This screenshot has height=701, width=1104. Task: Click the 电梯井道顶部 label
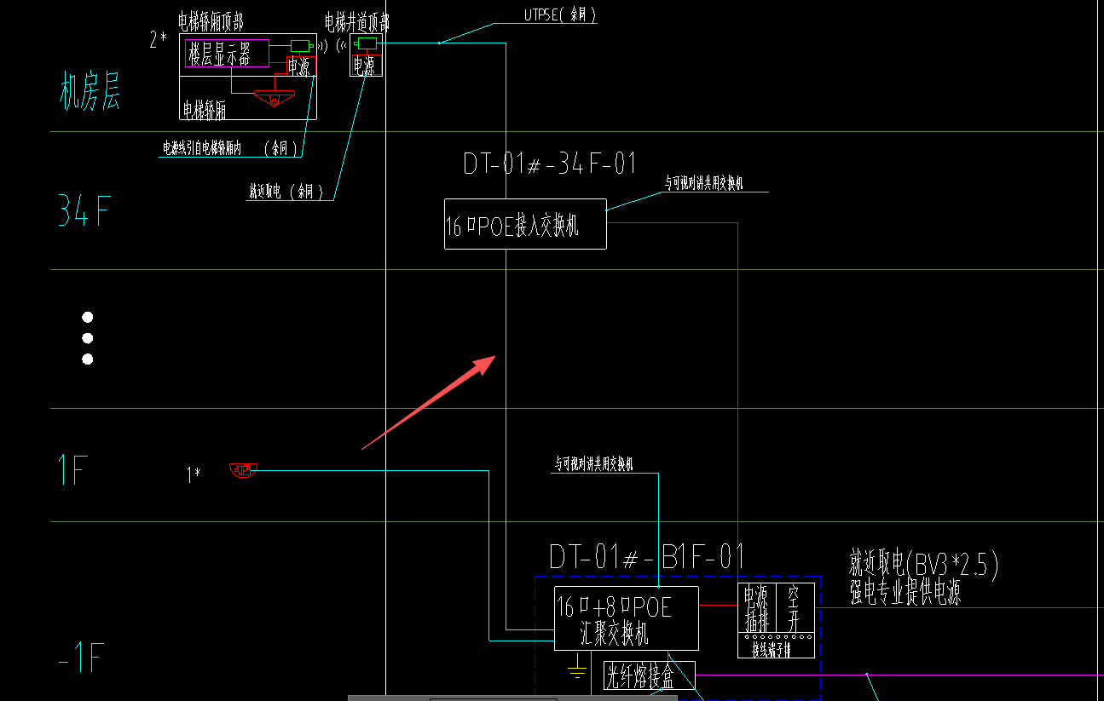[357, 21]
